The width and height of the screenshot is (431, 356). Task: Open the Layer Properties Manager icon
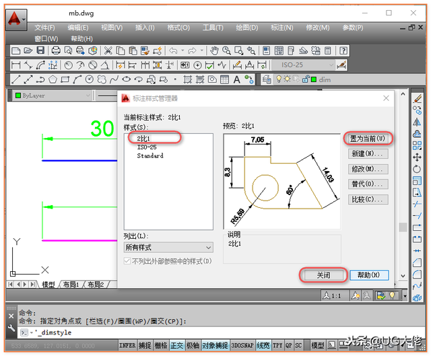click(267, 79)
